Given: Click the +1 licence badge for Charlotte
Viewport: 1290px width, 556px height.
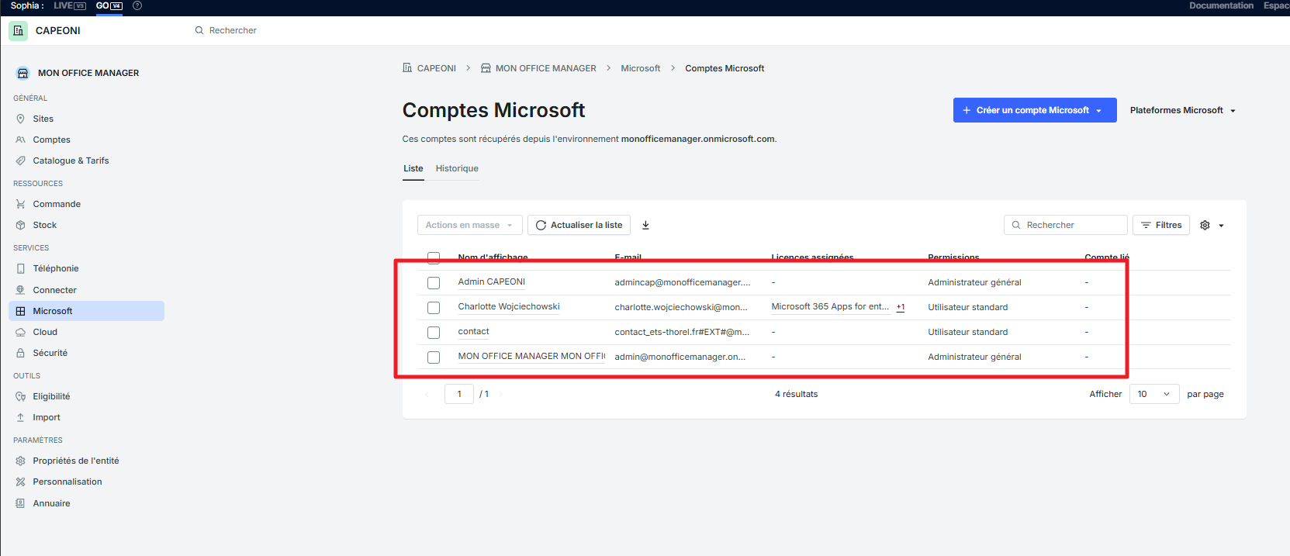Looking at the screenshot, I should coord(901,307).
